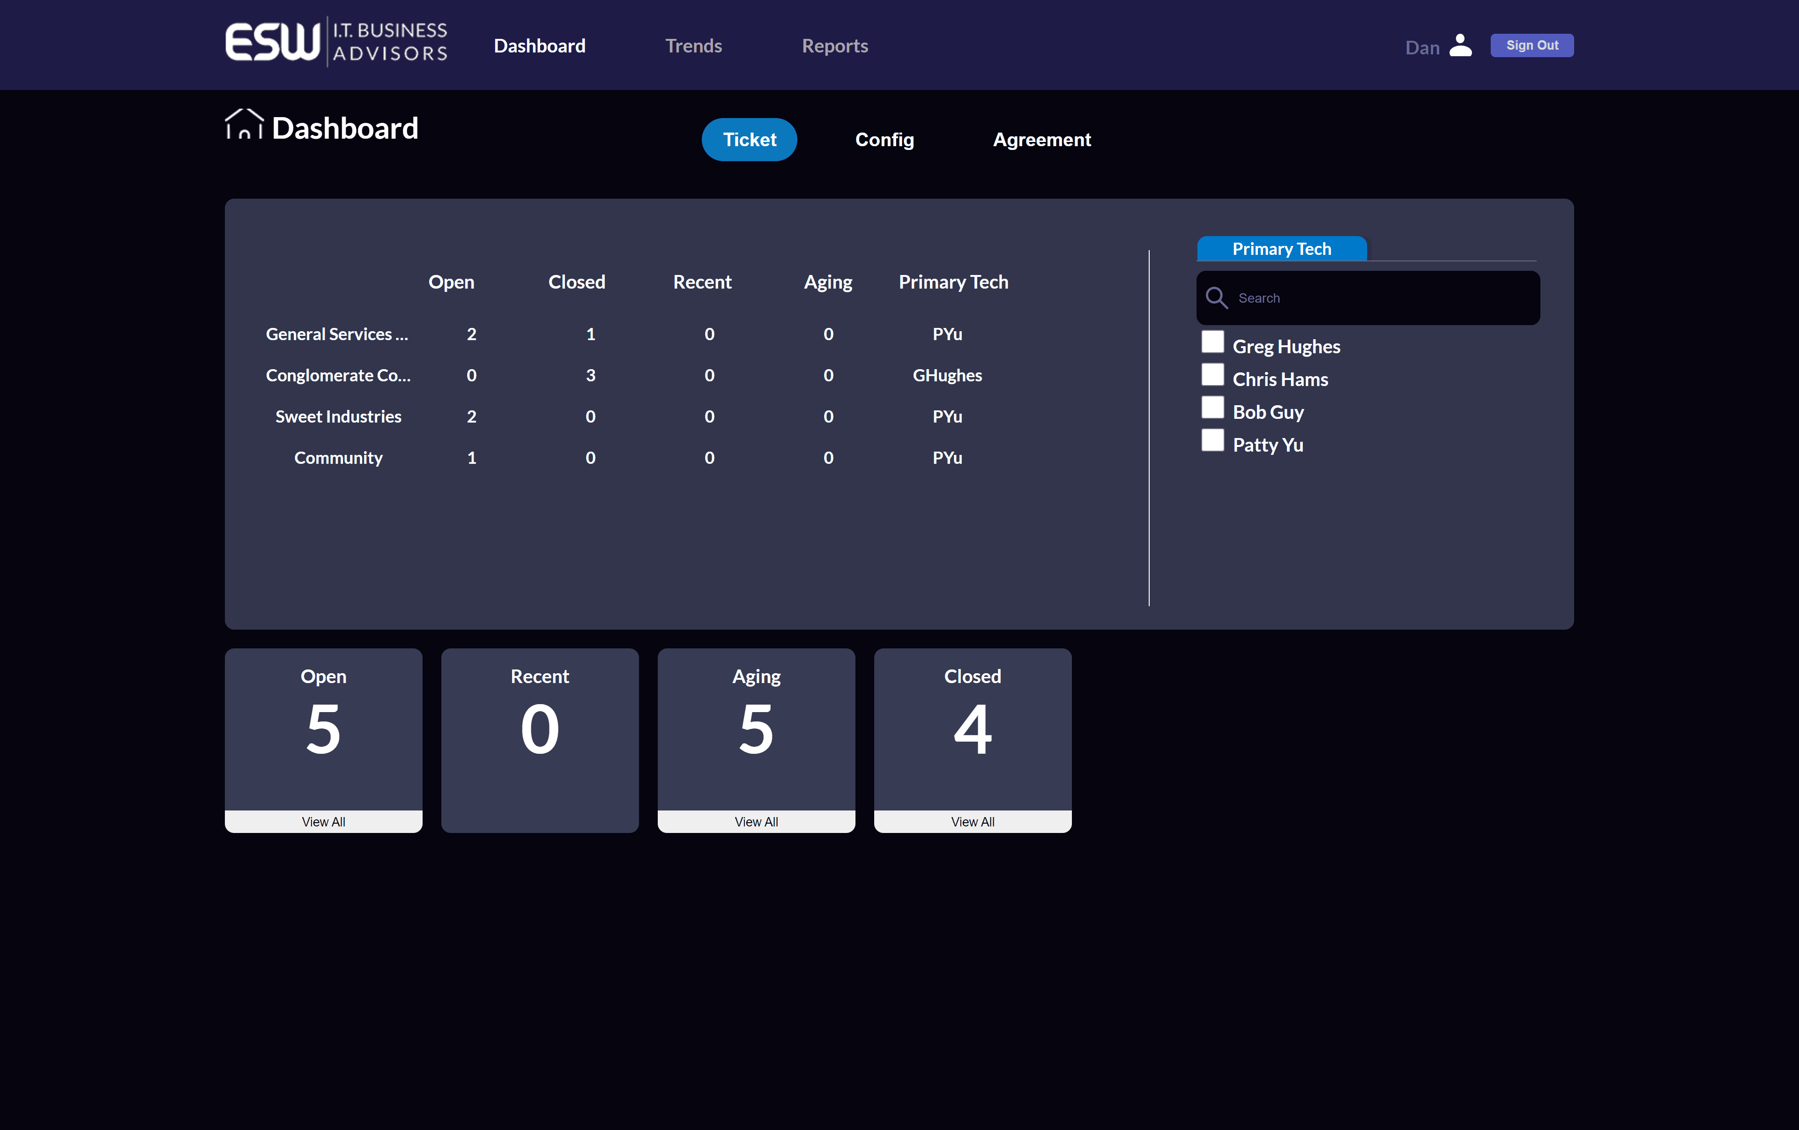Check the Chris Hams filter
This screenshot has height=1130, width=1799.
tap(1212, 374)
